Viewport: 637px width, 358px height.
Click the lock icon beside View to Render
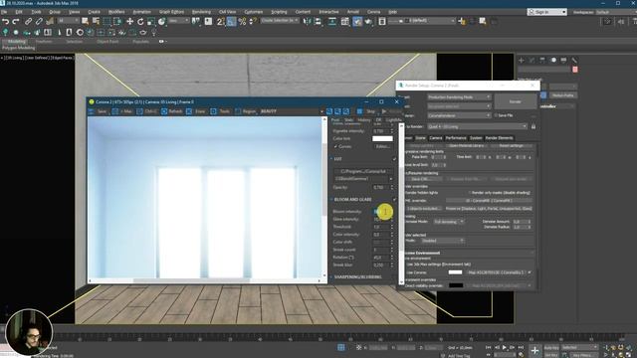[533, 126]
